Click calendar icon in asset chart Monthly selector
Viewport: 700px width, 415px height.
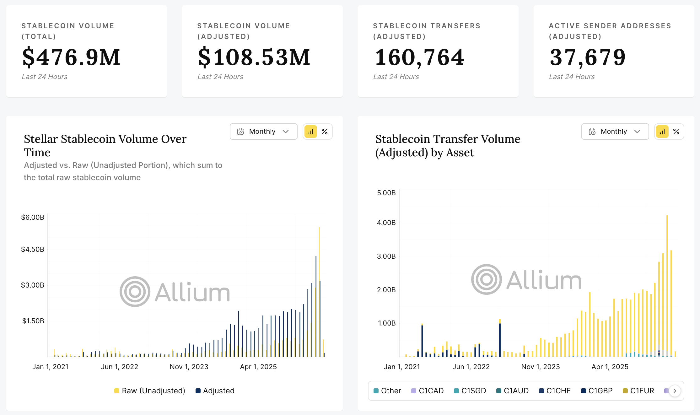pyautogui.click(x=592, y=132)
